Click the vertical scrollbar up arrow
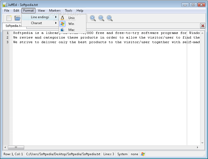The width and height of the screenshot is (208, 159). (x=202, y=33)
